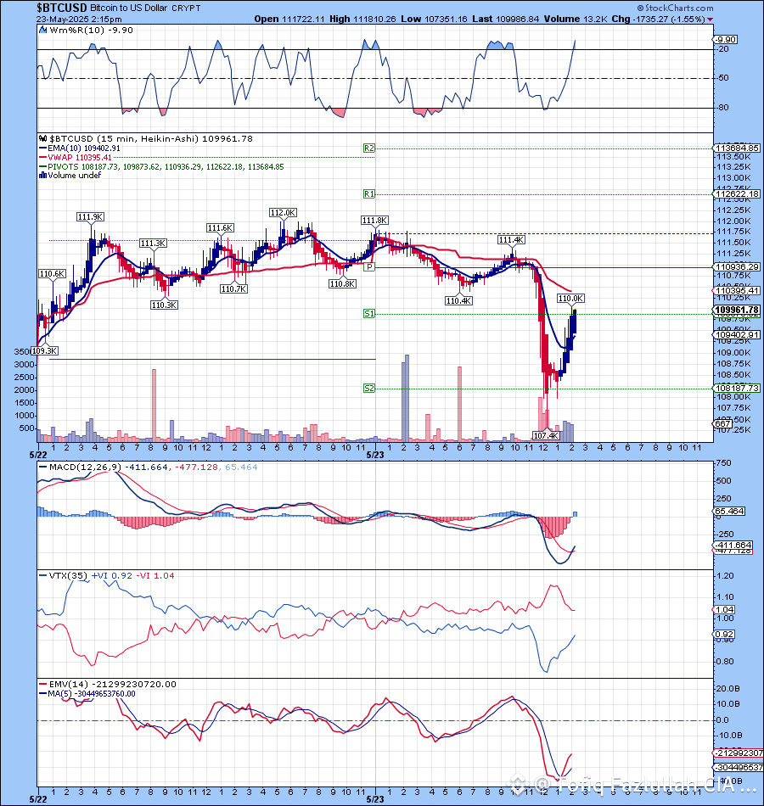Click the 111.3K annotation
The height and width of the screenshot is (806, 764).
pos(154,243)
